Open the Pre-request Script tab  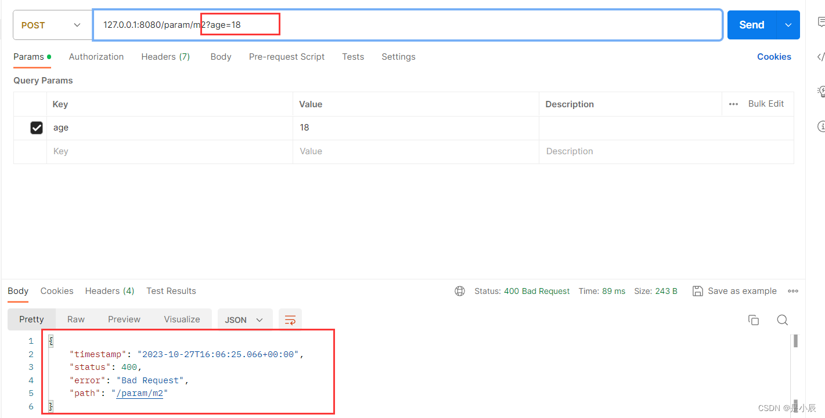[287, 57]
